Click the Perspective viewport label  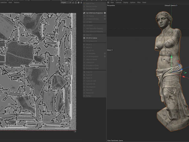111,6
